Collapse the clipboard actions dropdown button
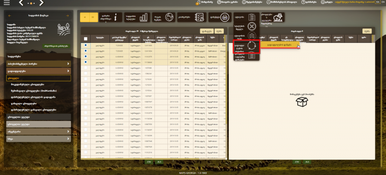Viewport: 386px width, 175px height. click(x=246, y=17)
